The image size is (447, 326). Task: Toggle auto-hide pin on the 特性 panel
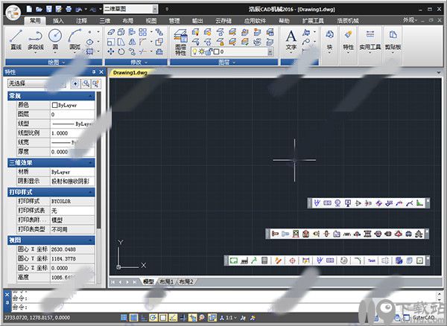(x=94, y=72)
